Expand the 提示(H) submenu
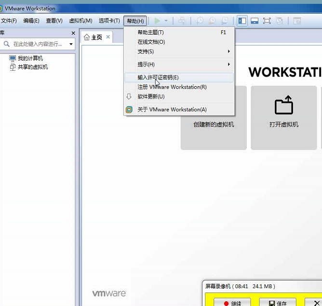Image resolution: width=322 pixels, height=306 pixels. (179, 64)
